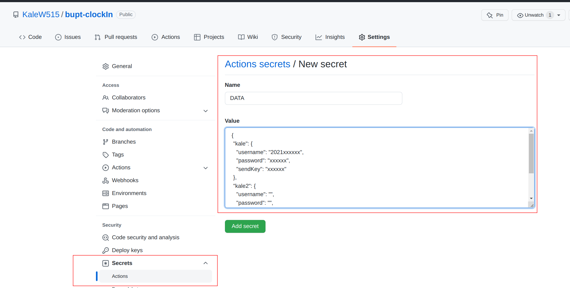This screenshot has height=288, width=570.
Task: Click the Deploy keys key icon
Action: point(106,250)
